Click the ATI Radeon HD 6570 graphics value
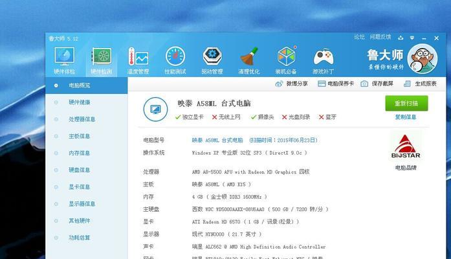 [245, 221]
